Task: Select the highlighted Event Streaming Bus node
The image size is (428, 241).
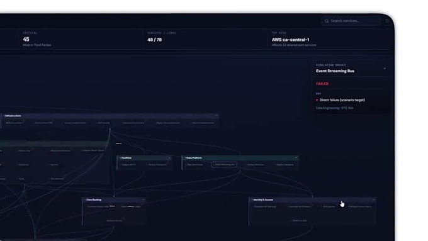Action: [x=224, y=165]
